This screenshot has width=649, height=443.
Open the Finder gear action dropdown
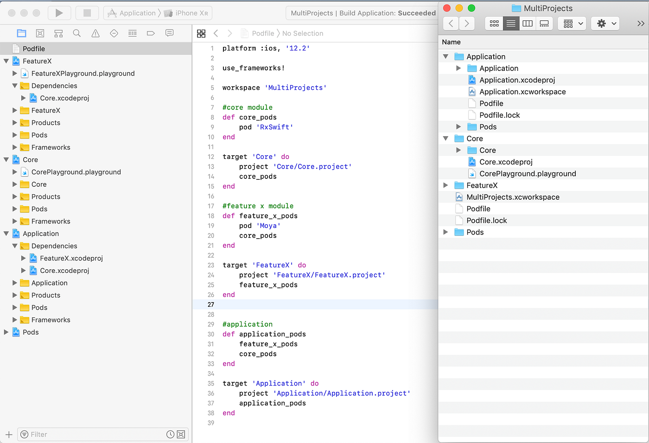coord(605,23)
